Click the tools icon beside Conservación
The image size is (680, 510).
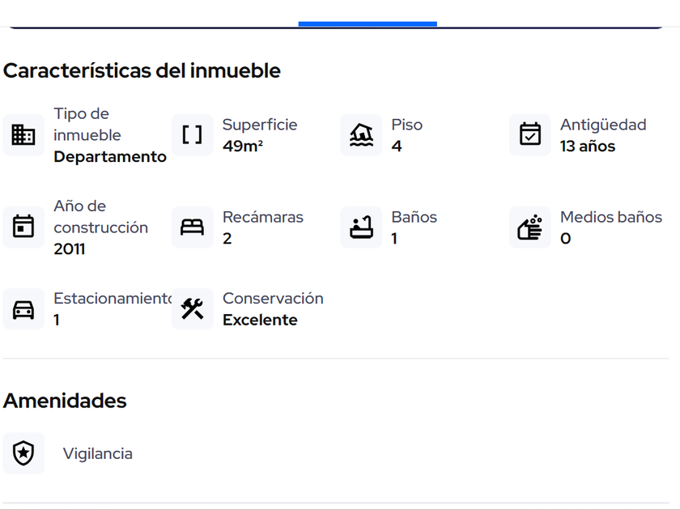click(192, 309)
